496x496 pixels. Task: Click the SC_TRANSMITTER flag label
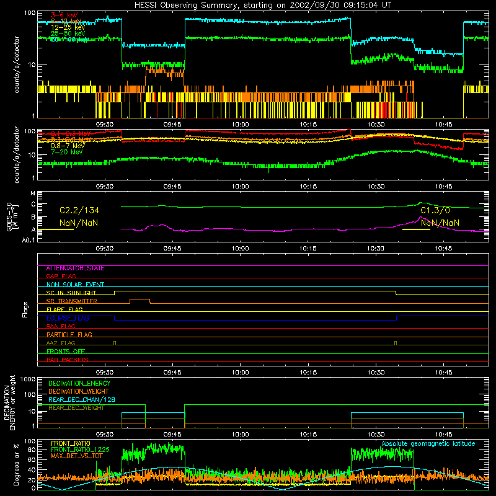click(x=71, y=301)
